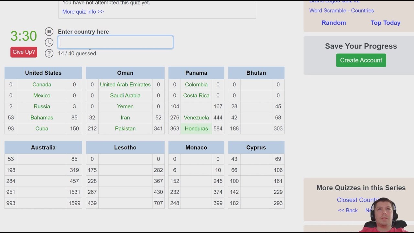The image size is (414, 233).
Task: Click More Quizzes in this Series heading
Action: coord(361,188)
